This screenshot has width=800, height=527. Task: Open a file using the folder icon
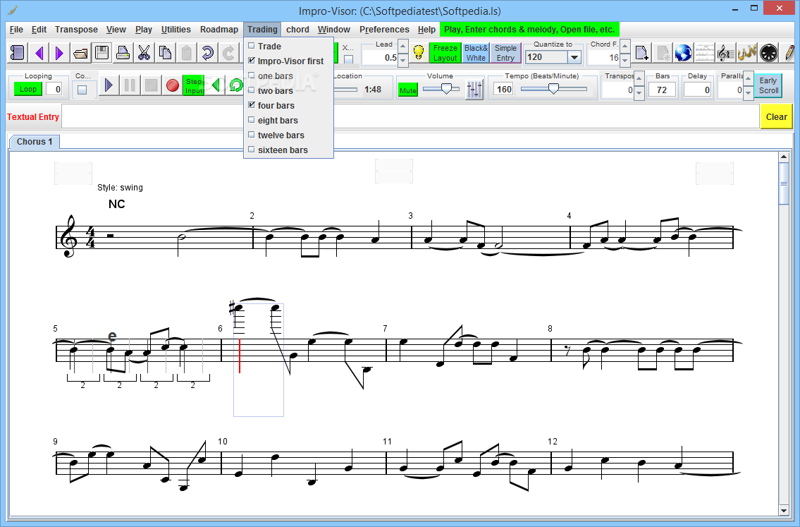(80, 53)
